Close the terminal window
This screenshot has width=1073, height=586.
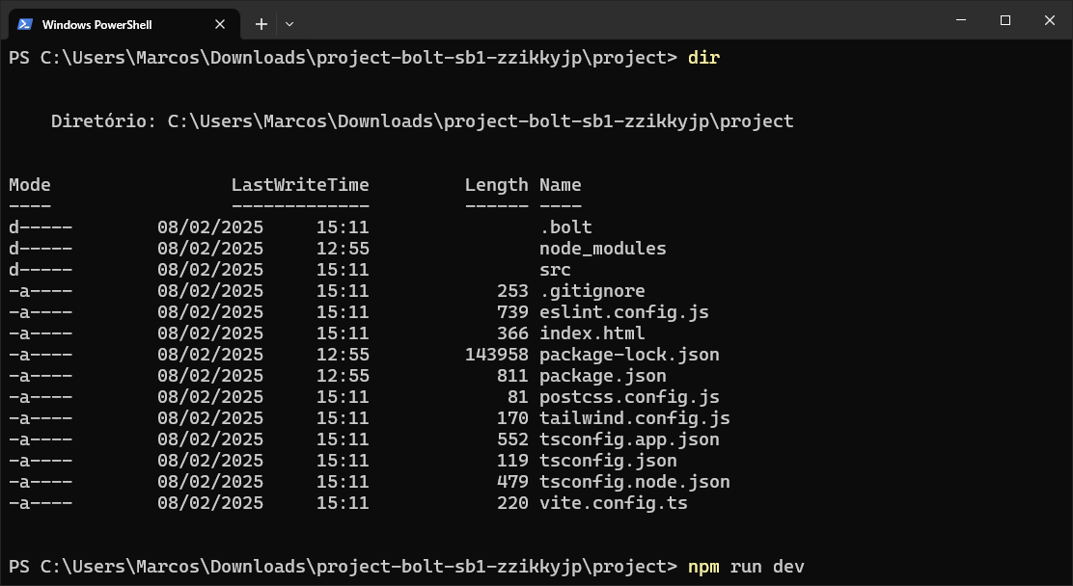[1050, 20]
